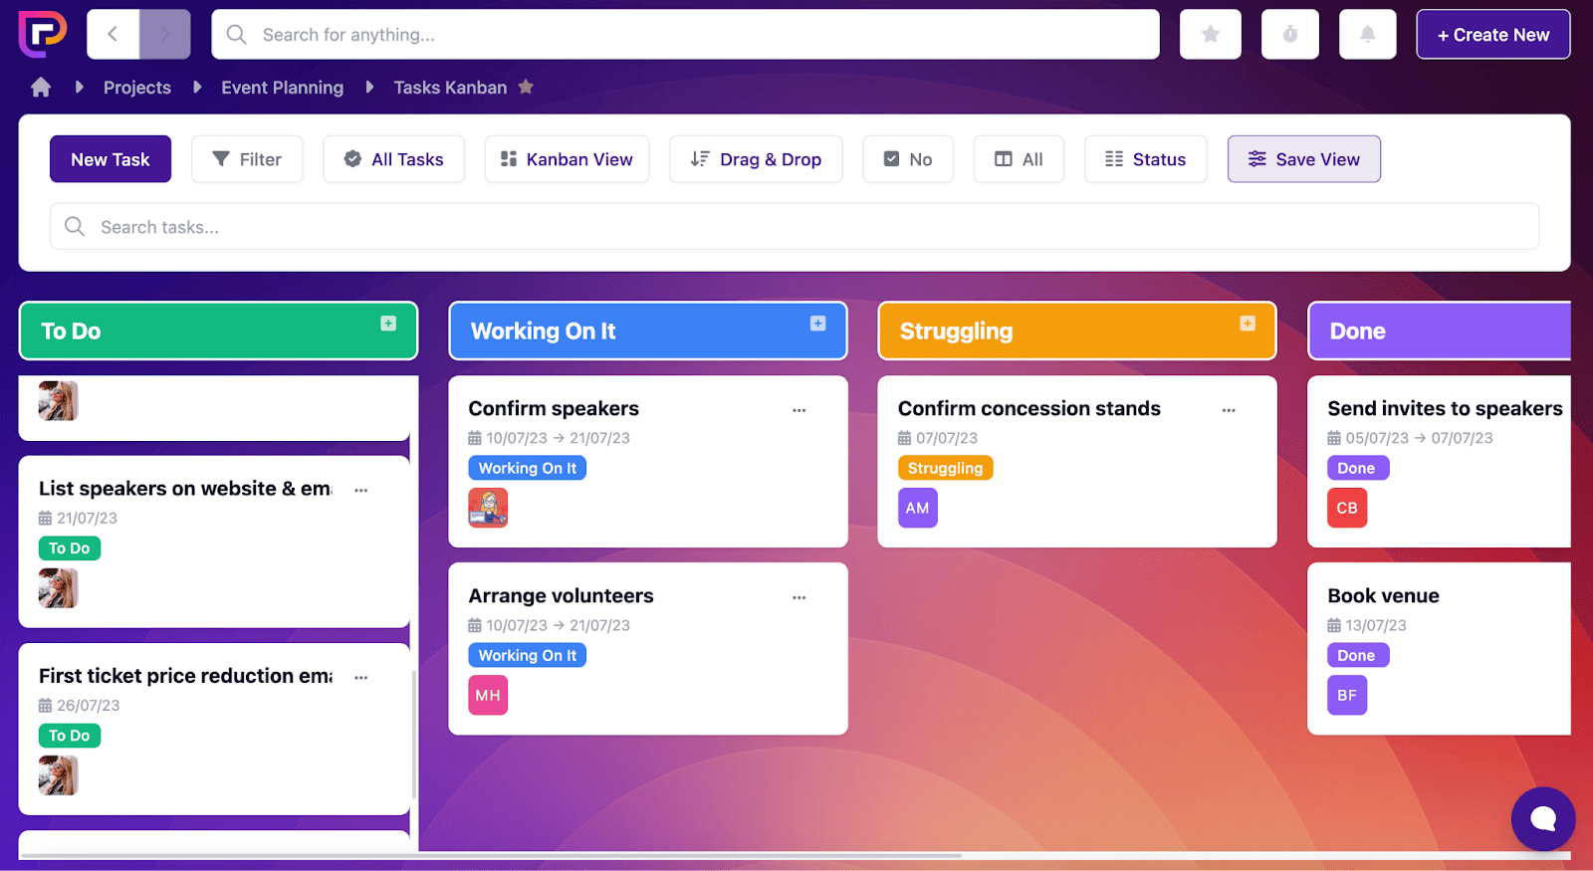Viewport: 1593px width, 871px height.
Task: Open the favorites star in top bar
Action: [x=1210, y=35]
